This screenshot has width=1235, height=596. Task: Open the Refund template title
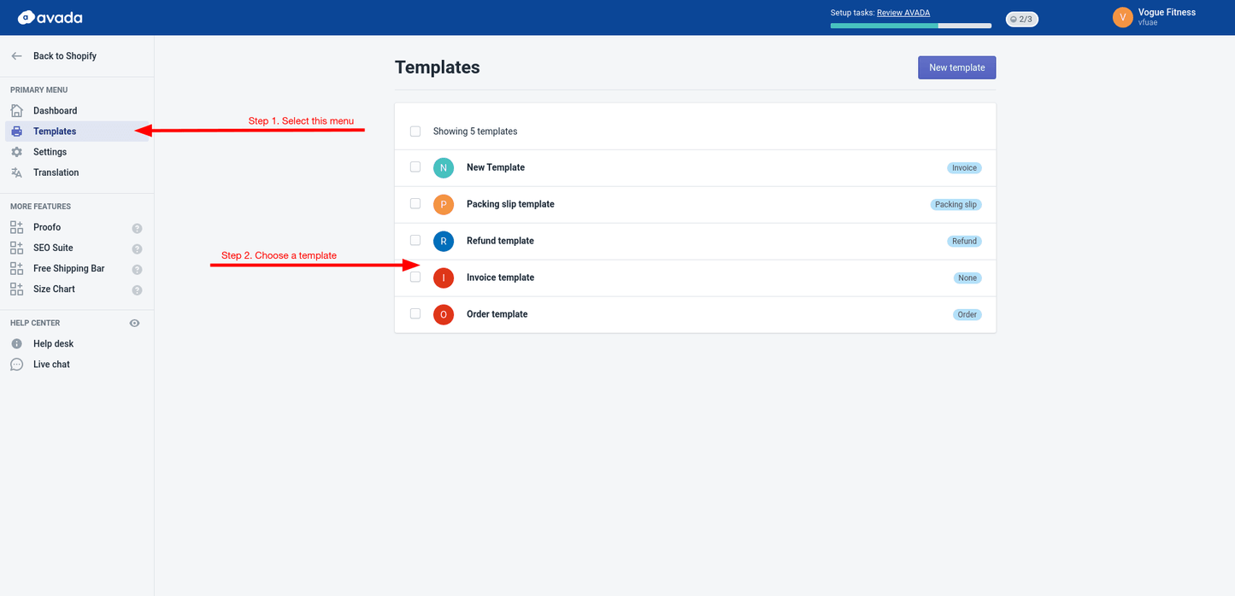tap(500, 242)
